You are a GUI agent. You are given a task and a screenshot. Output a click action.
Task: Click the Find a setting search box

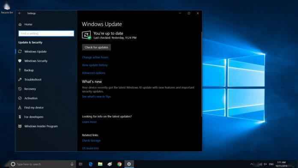(46, 33)
